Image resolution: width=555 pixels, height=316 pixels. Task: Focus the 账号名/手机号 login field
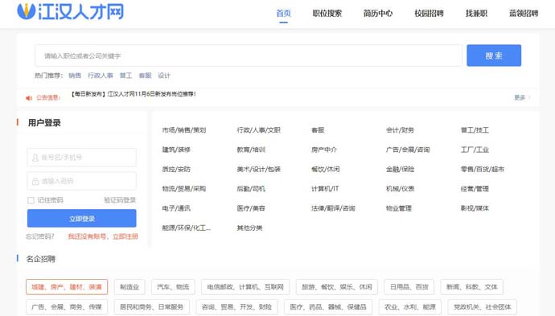click(x=82, y=158)
